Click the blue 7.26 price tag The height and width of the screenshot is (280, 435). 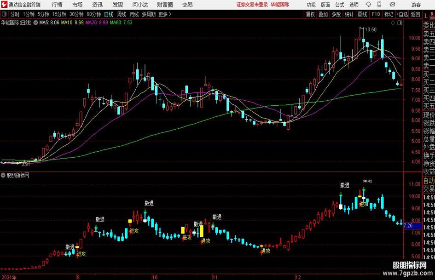click(412, 226)
